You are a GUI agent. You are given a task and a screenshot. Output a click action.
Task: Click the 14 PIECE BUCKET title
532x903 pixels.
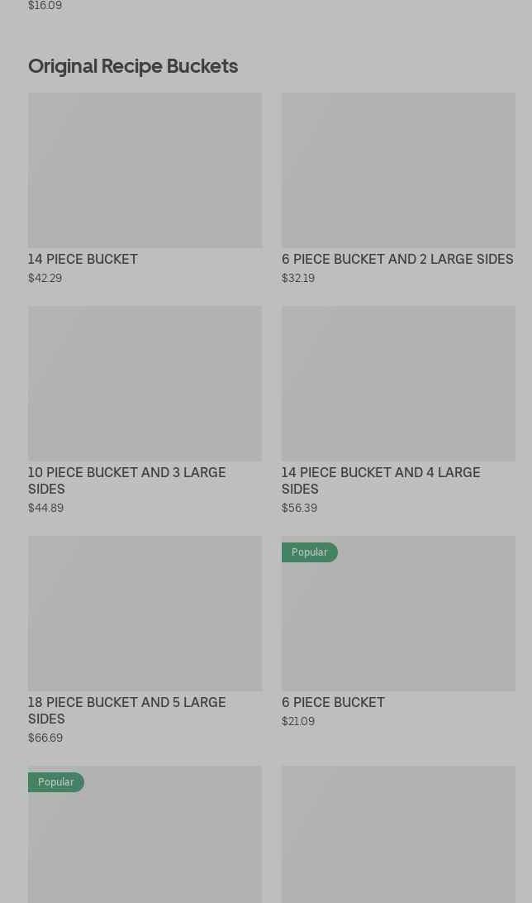click(83, 260)
